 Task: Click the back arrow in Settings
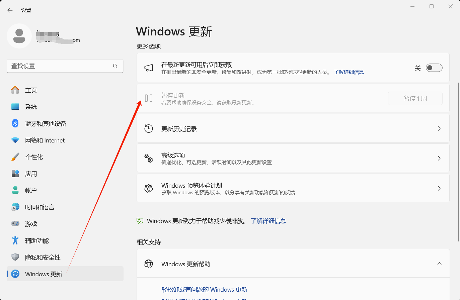(x=10, y=10)
